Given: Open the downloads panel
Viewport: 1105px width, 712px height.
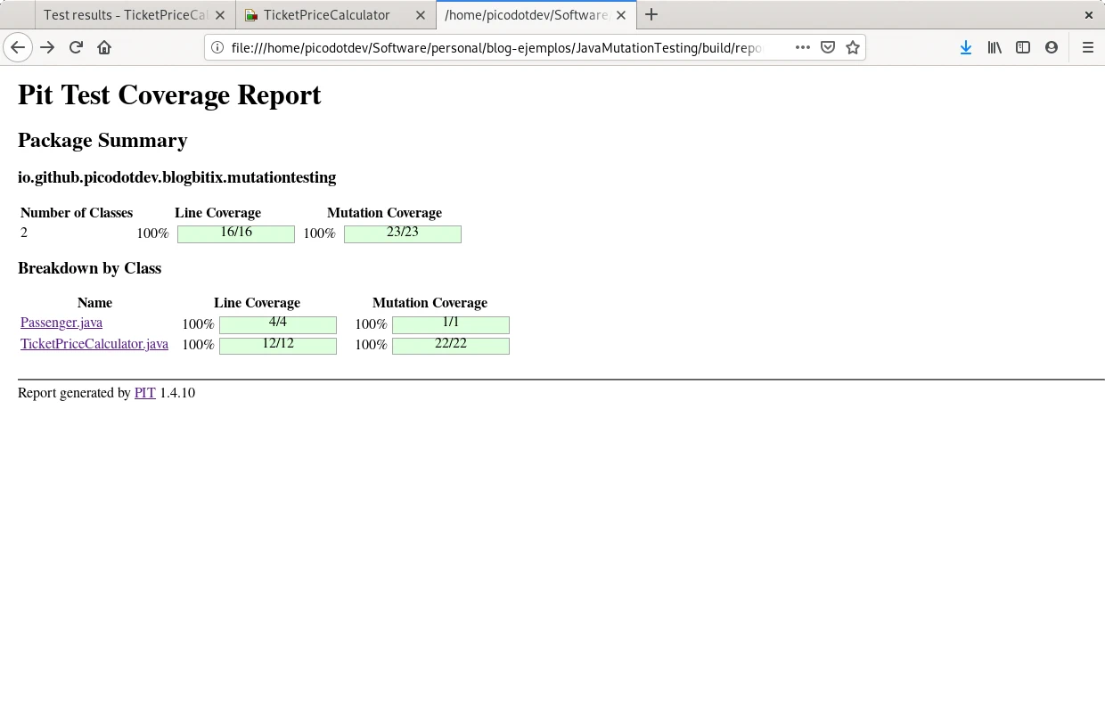Looking at the screenshot, I should pos(965,47).
